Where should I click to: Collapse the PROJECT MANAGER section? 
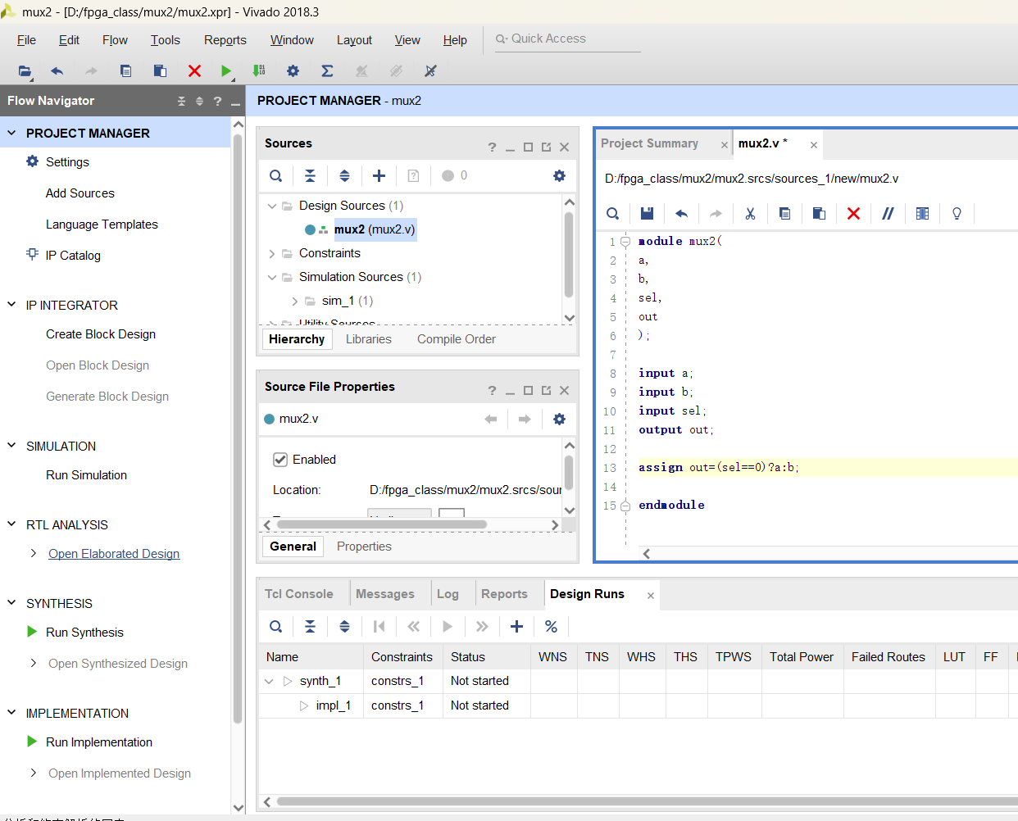pos(11,133)
